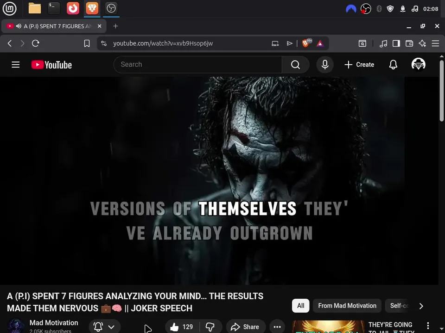The width and height of the screenshot is (445, 333).
Task: Click the video title text
Action: (x=135, y=302)
